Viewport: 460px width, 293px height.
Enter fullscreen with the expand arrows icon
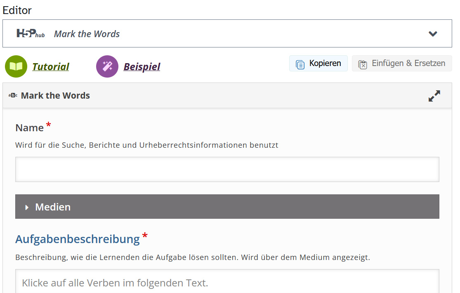[x=434, y=96]
